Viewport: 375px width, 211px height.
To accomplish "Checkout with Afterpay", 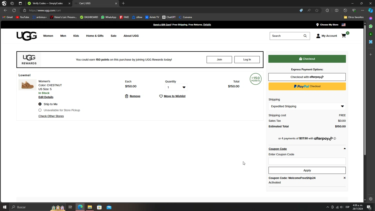I will click(x=307, y=77).
